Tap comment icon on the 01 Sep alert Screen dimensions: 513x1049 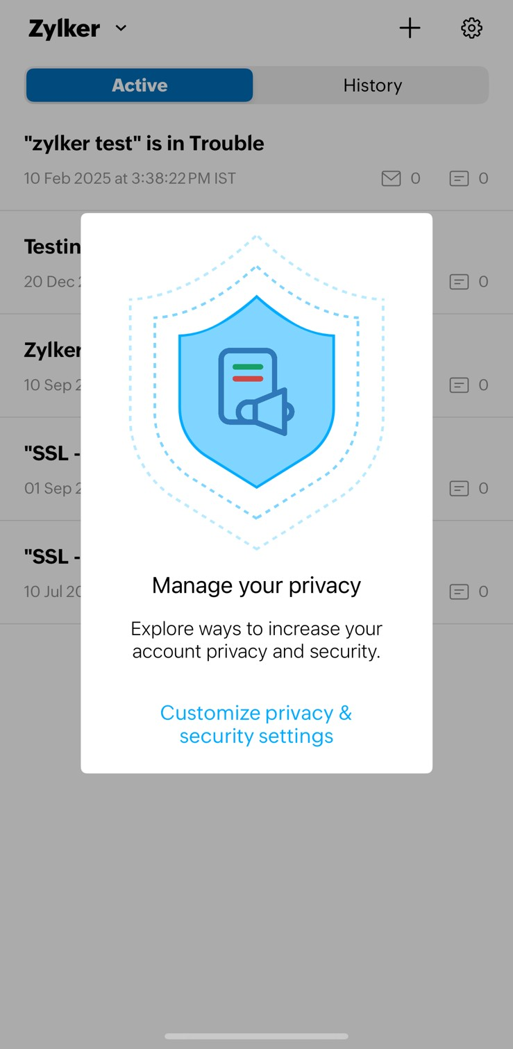(459, 489)
